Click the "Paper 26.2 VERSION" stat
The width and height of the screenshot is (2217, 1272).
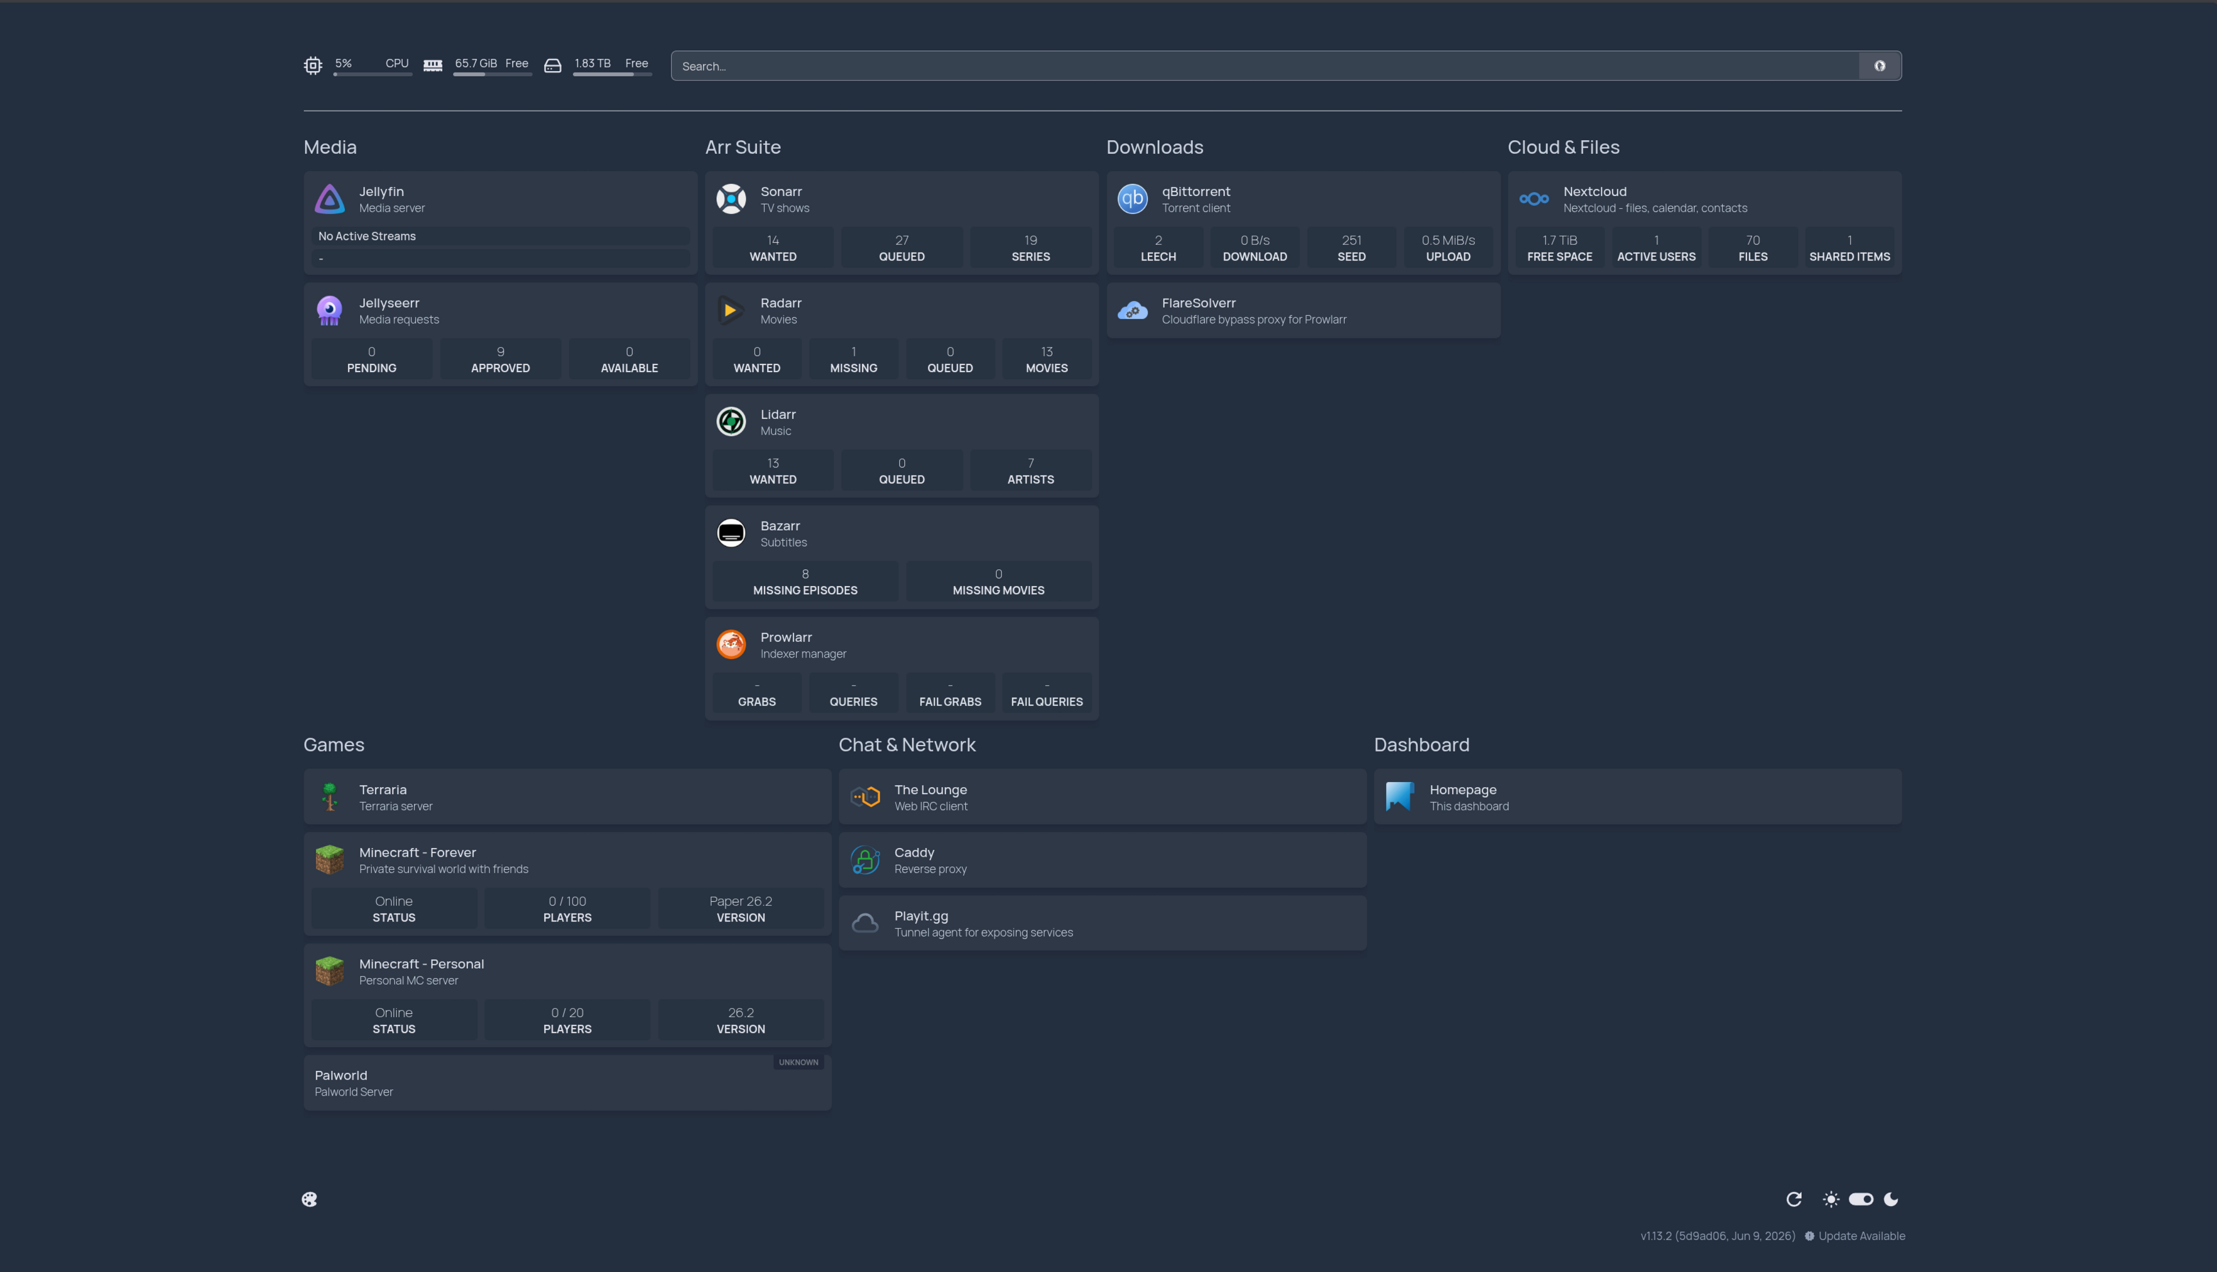740,909
